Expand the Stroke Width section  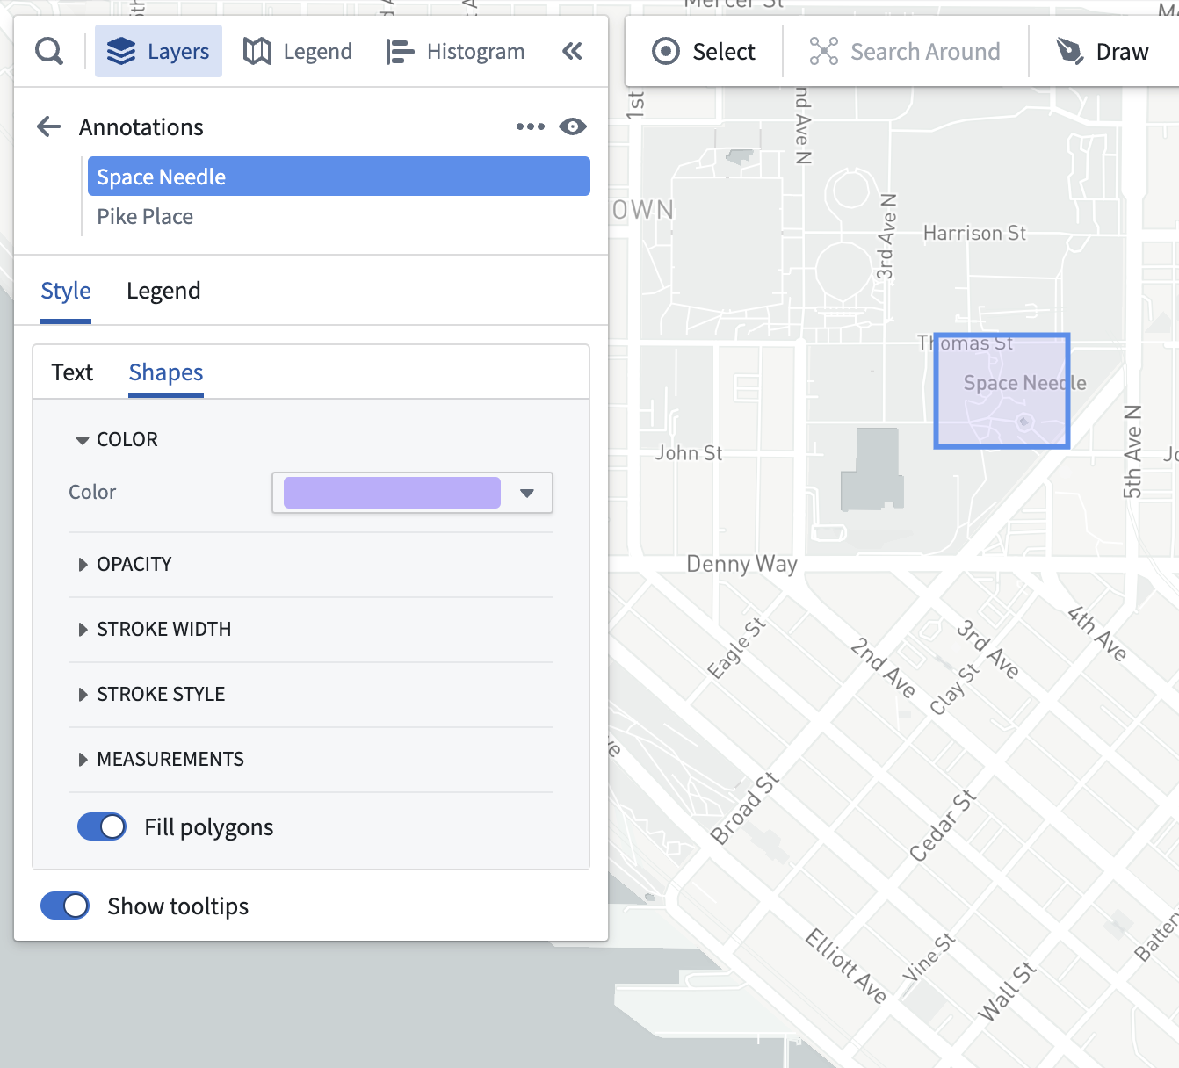click(163, 630)
